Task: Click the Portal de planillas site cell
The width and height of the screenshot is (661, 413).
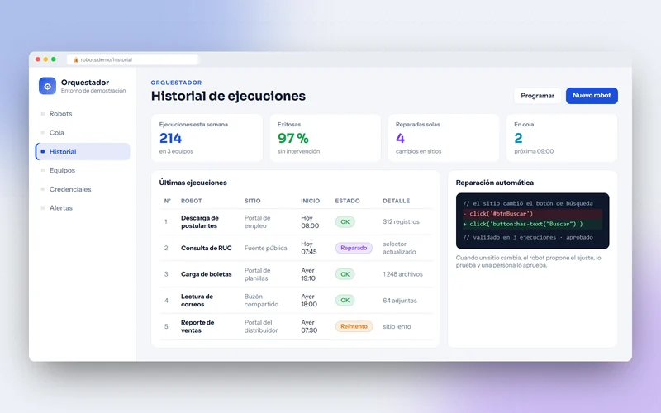Action: [x=258, y=274]
